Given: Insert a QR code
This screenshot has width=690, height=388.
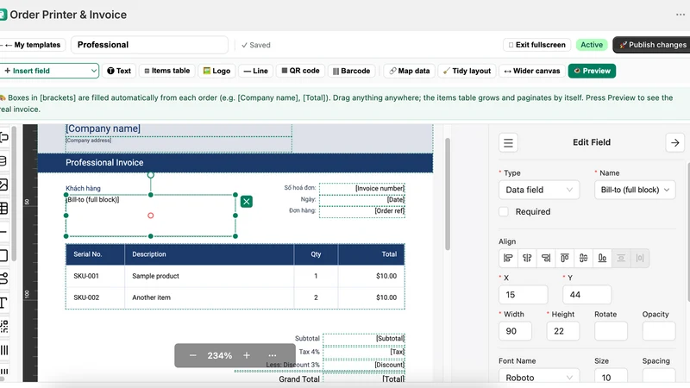Looking at the screenshot, I should click(300, 71).
